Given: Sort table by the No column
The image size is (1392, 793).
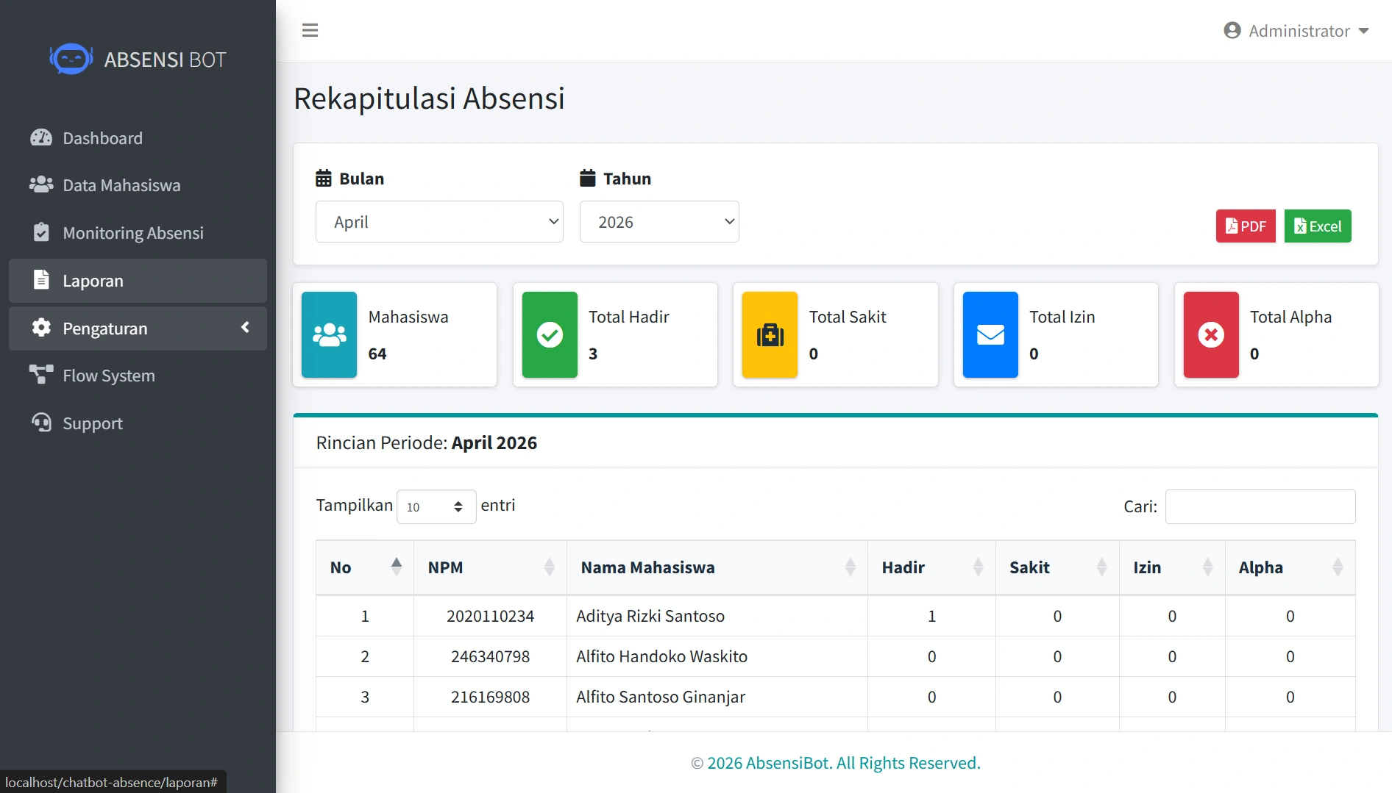Looking at the screenshot, I should pyautogui.click(x=365, y=567).
